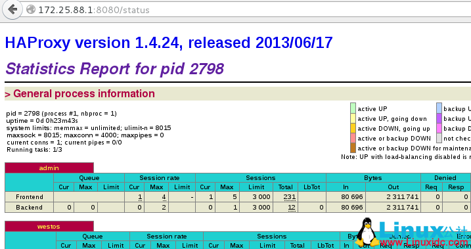This screenshot has width=471, height=249.
Task: Click the orange active DOWN going up swatch
Action: (x=353, y=129)
